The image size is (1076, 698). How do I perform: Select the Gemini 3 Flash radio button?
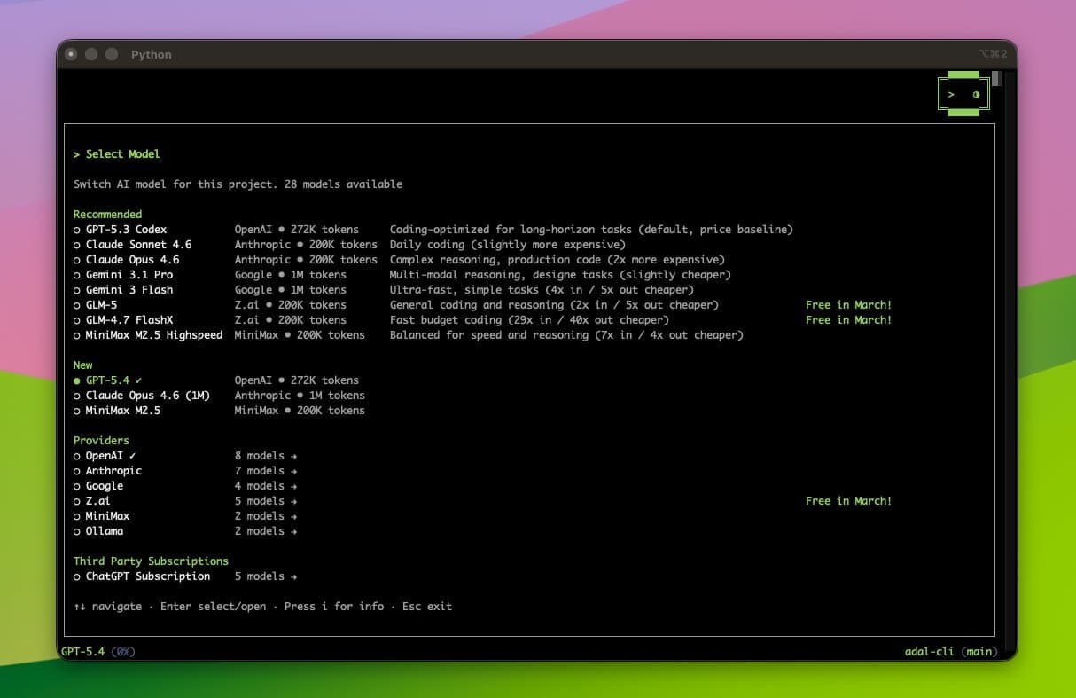[x=77, y=290]
